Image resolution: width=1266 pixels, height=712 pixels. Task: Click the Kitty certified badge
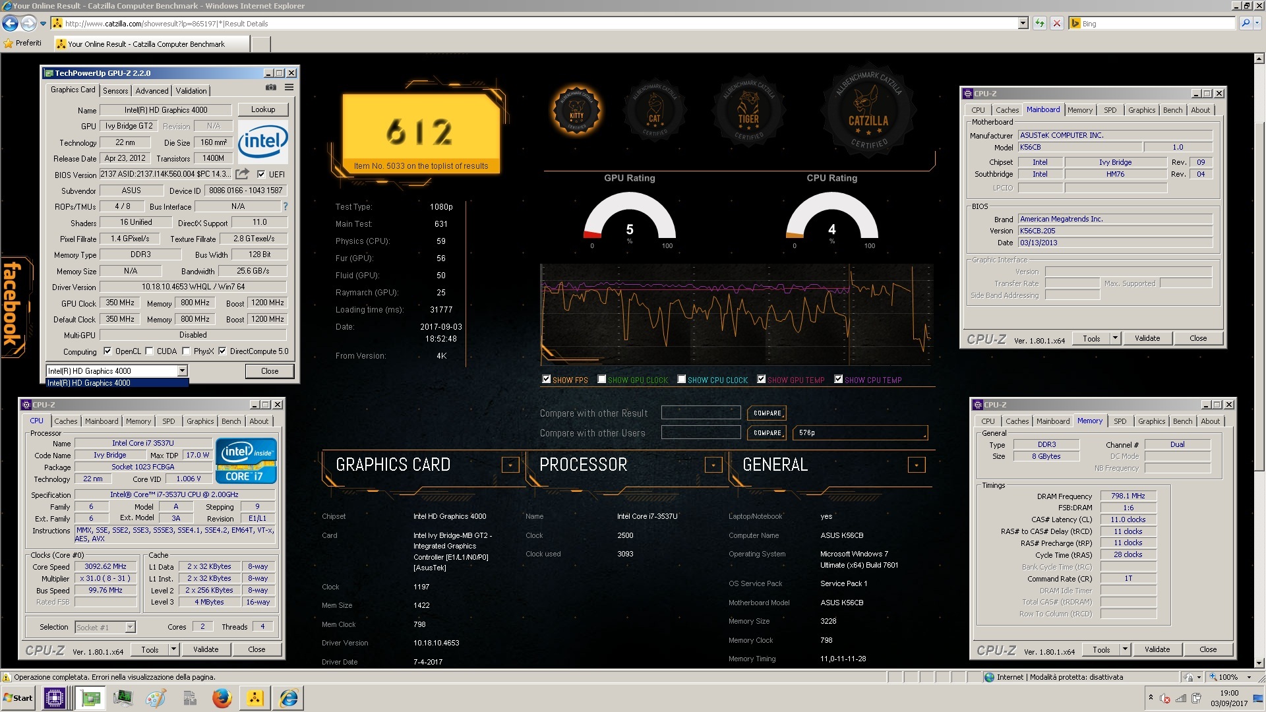576,111
